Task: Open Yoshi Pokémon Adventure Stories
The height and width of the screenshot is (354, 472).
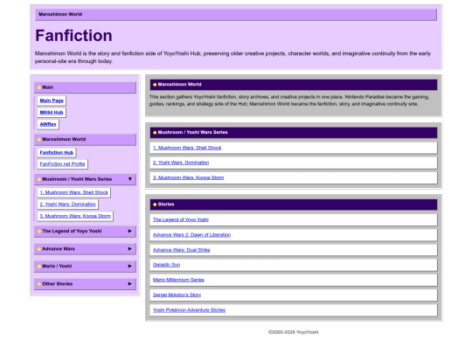Action: pyautogui.click(x=189, y=310)
